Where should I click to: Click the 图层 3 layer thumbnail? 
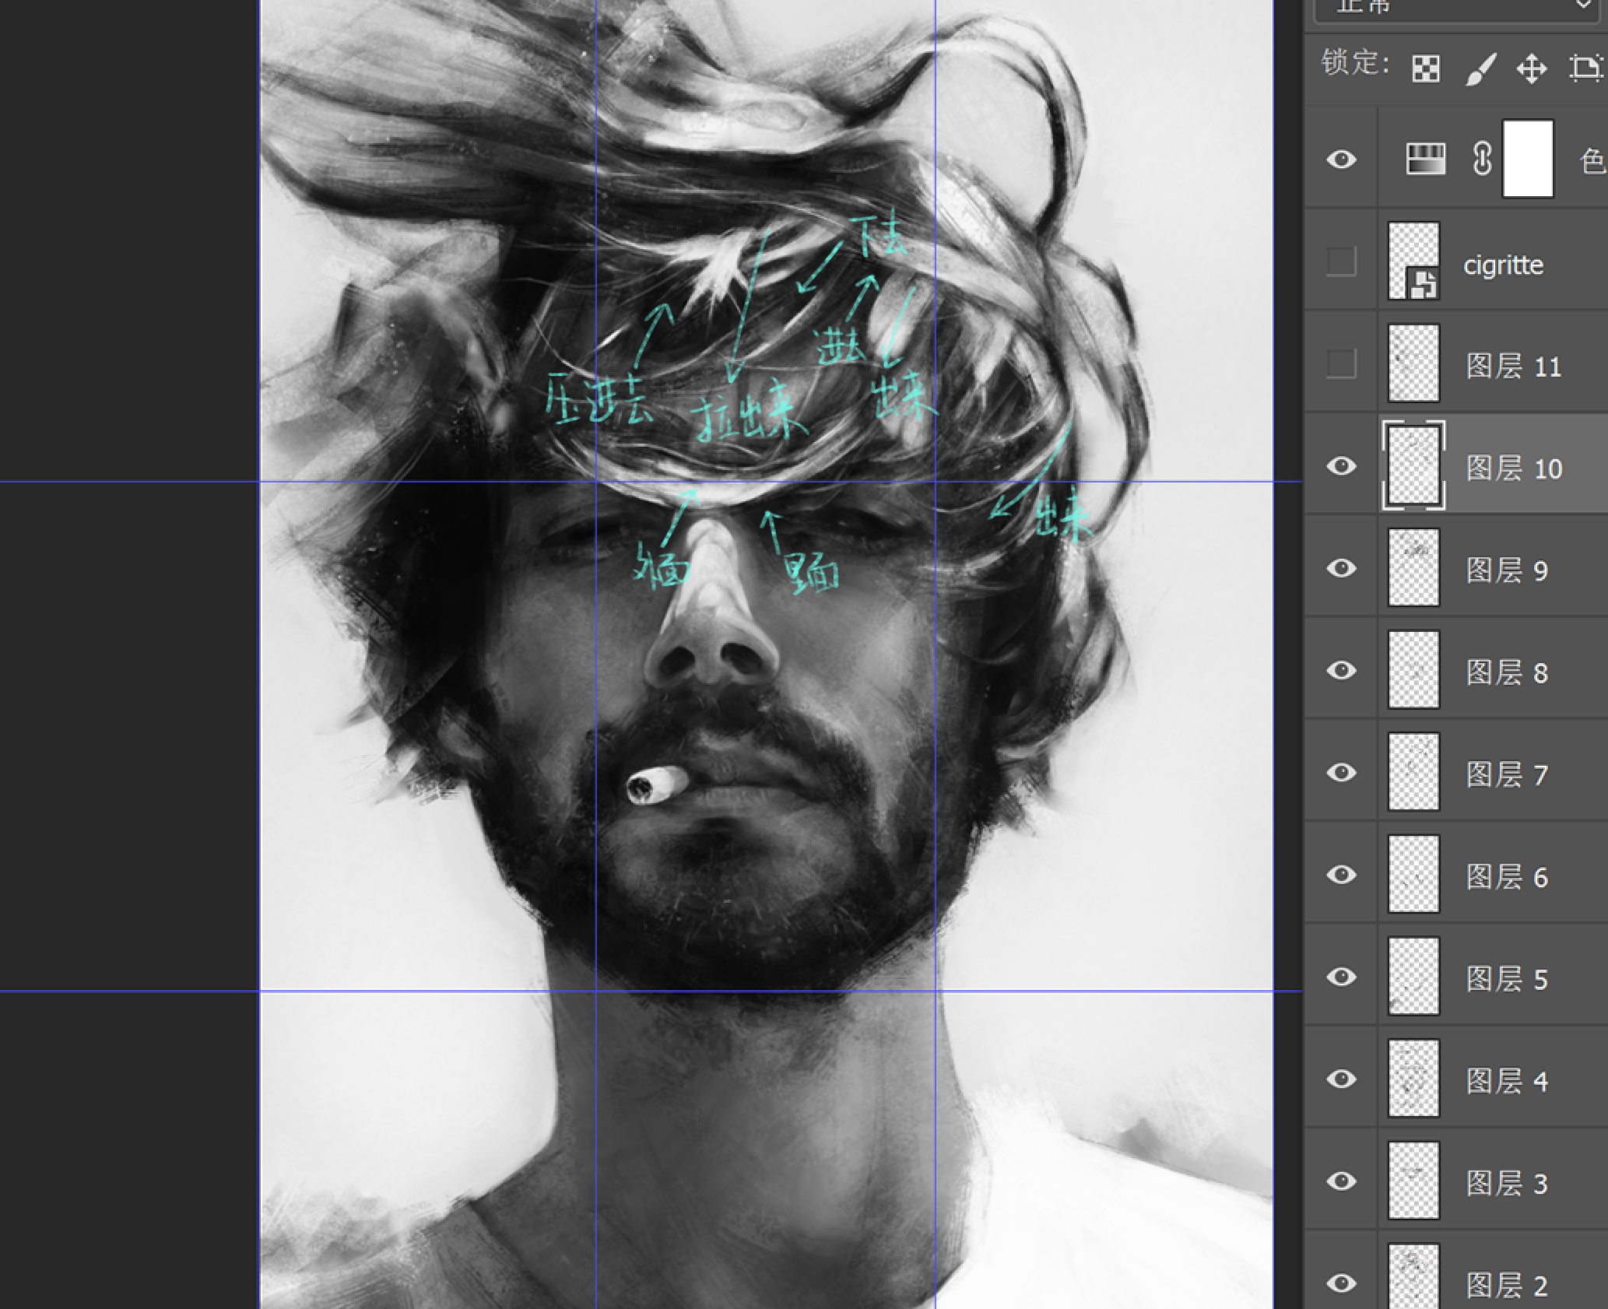tap(1413, 1181)
